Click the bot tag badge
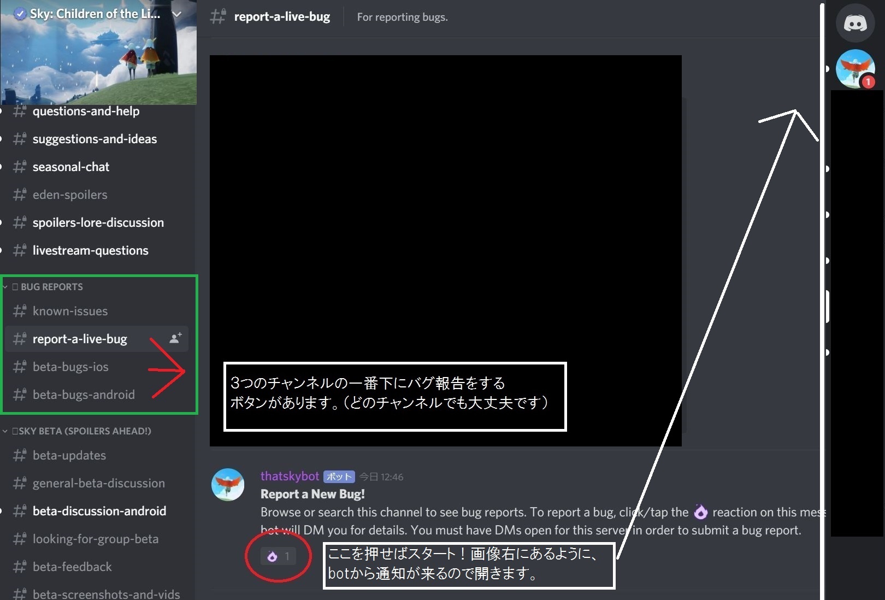The width and height of the screenshot is (885, 600). pos(339,477)
